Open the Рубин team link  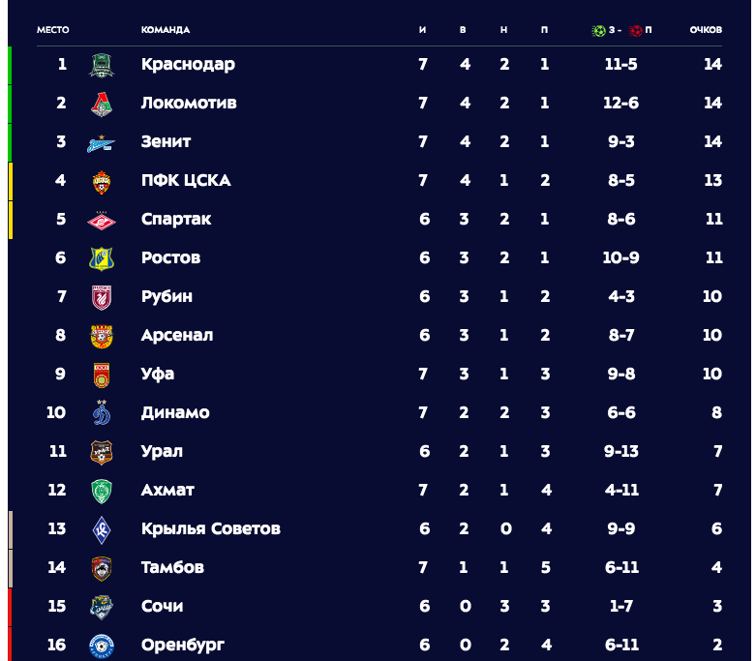point(166,296)
